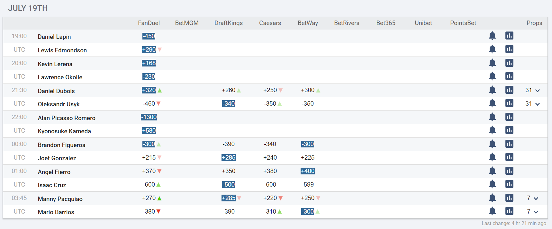Screen dimensions: 552x229
Task: Open odds chart for Alan Picasso Romero
Action: click(509, 117)
